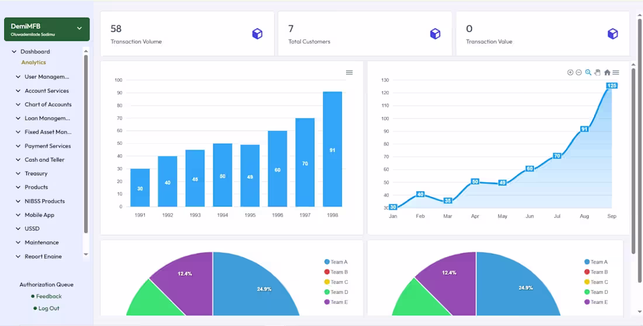Open the Report Engine menu item
643x326 pixels.
39,256
